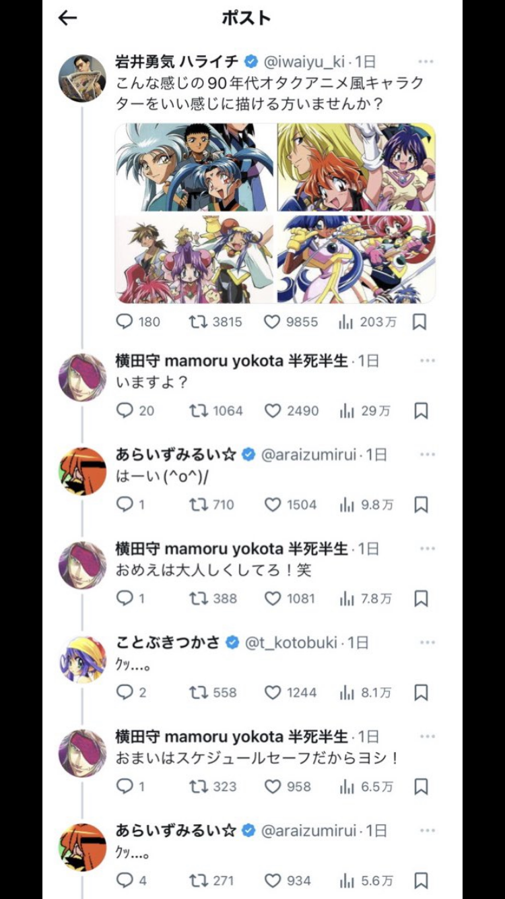This screenshot has height=899, width=505.
Task: Bookmark the おめえは大人しくしてろ reply
Action: tap(421, 598)
